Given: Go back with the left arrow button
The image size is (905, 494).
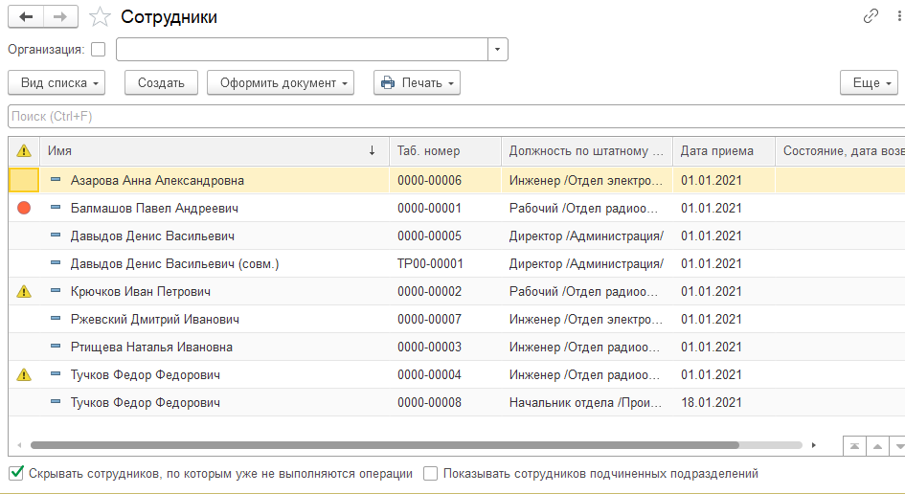Looking at the screenshot, I should pos(25,17).
